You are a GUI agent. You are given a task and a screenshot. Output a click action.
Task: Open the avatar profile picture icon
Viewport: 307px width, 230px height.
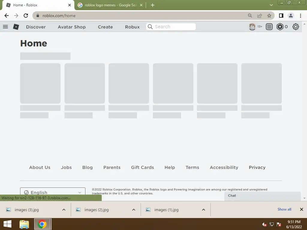click(252, 27)
